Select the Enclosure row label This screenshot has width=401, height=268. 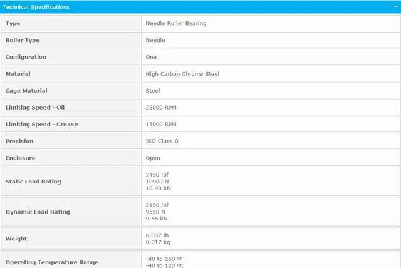click(20, 158)
